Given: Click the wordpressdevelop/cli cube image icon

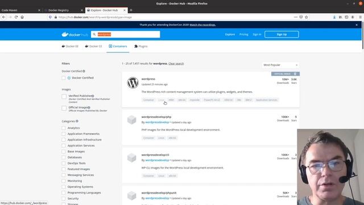Looking at the screenshot, I should pos(131,158).
